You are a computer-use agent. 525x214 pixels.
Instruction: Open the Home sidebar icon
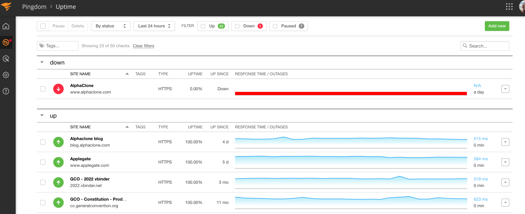click(6, 26)
